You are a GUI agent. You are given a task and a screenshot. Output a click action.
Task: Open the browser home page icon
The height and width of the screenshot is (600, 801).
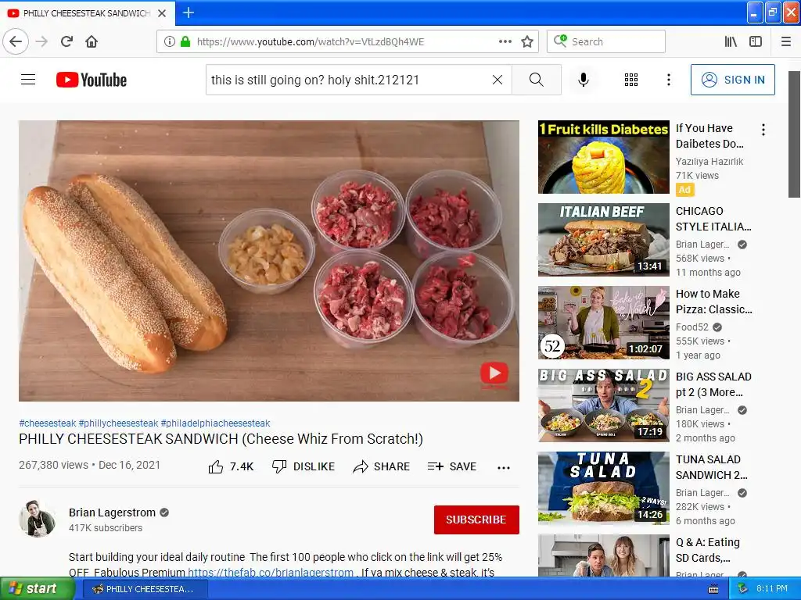tap(92, 41)
